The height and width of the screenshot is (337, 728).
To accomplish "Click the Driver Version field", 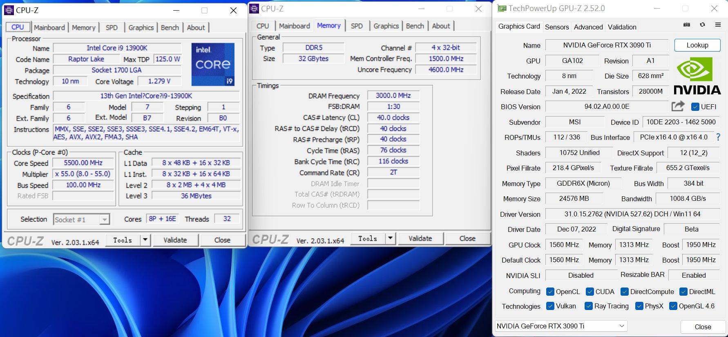I will coord(632,214).
